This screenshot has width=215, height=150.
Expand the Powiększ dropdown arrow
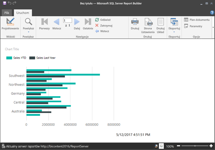point(29,32)
